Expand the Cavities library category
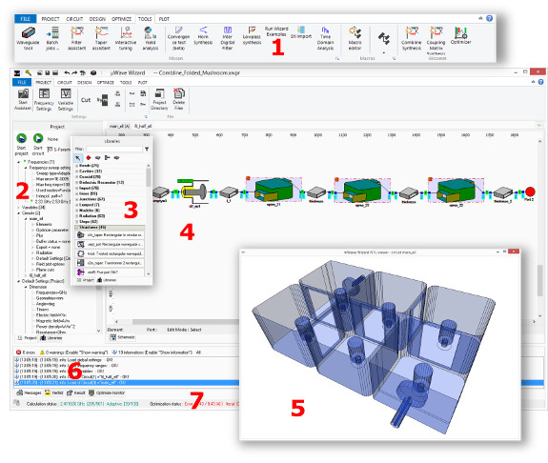Viewport: 548px width, 463px height. pyautogui.click(x=76, y=171)
